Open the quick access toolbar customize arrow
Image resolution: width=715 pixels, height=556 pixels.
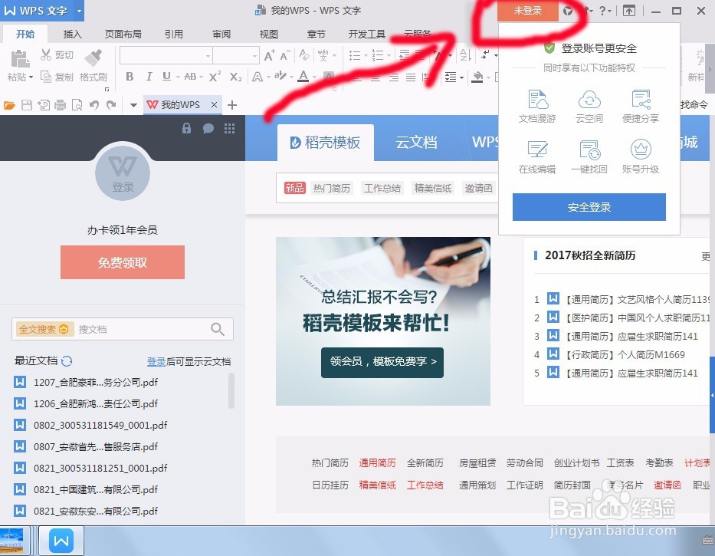coord(133,106)
